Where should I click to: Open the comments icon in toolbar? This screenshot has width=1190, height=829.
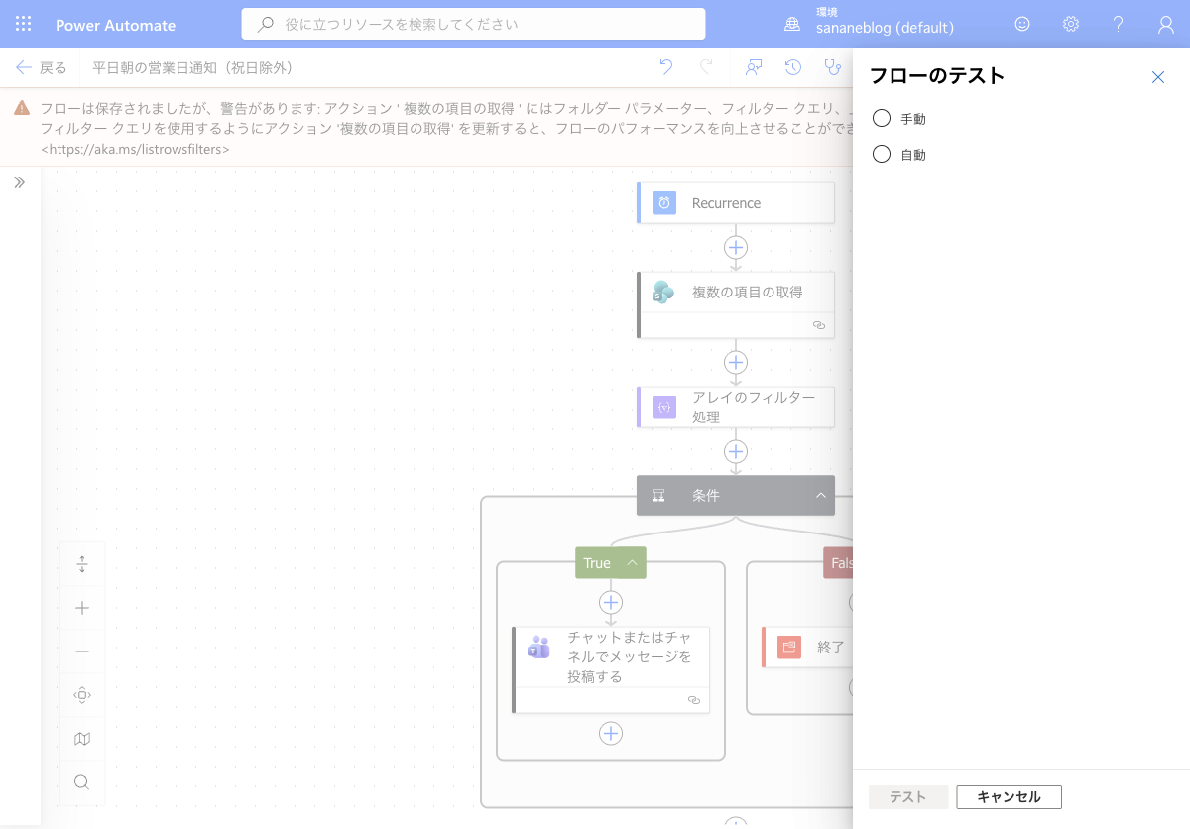(754, 67)
